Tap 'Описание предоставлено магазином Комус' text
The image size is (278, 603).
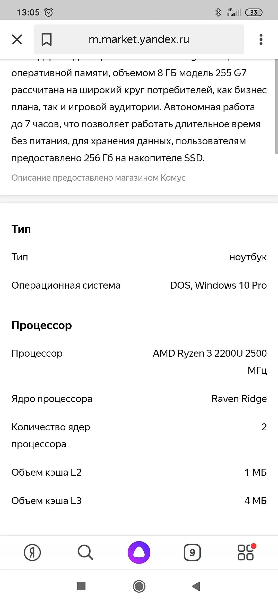click(98, 178)
